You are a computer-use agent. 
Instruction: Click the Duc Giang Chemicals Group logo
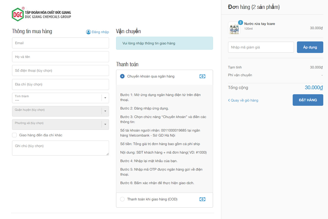pyautogui.click(x=42, y=14)
